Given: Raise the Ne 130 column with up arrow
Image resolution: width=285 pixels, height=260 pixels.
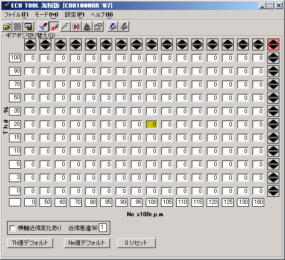Looking at the screenshot, I should [x=243, y=42].
